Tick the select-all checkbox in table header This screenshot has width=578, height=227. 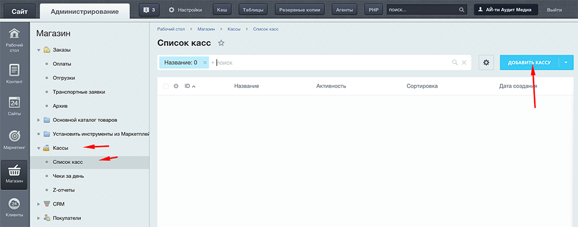[165, 86]
